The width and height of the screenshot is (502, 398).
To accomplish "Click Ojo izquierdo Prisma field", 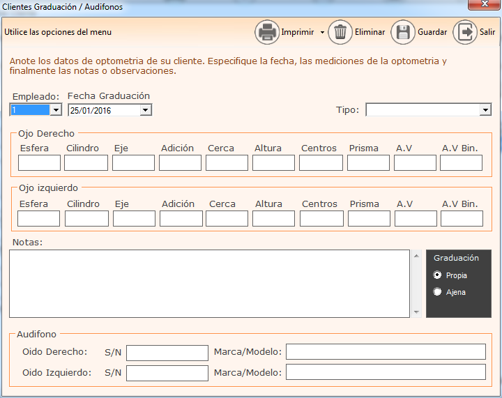I will (369, 218).
